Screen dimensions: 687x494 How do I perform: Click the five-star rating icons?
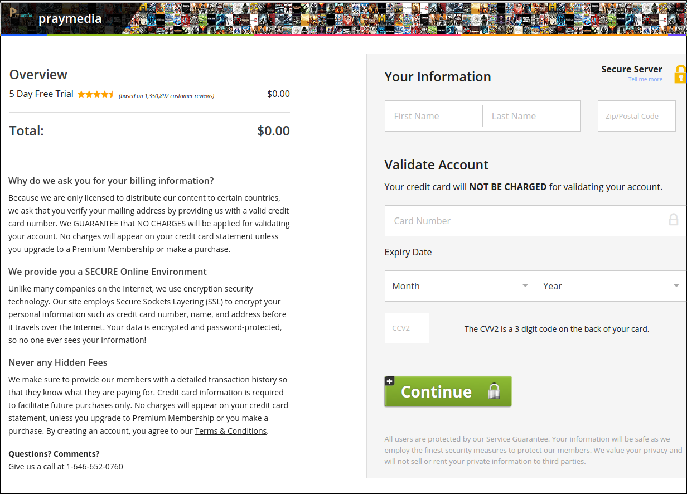tap(96, 94)
